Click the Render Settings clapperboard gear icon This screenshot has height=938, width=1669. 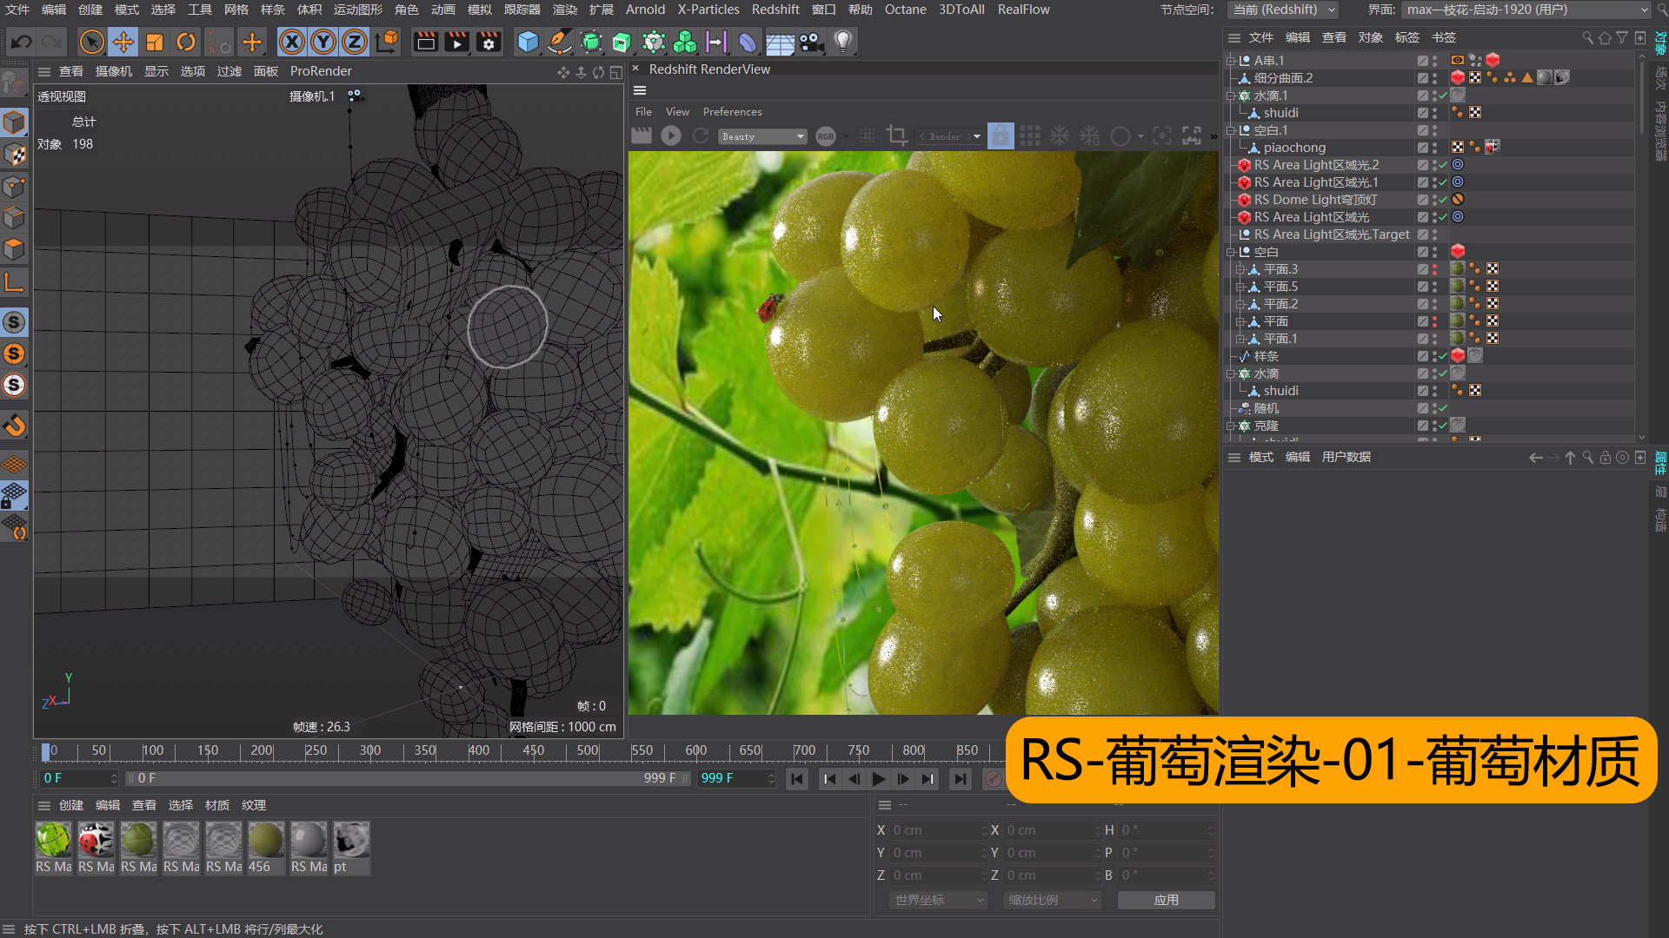(x=489, y=42)
